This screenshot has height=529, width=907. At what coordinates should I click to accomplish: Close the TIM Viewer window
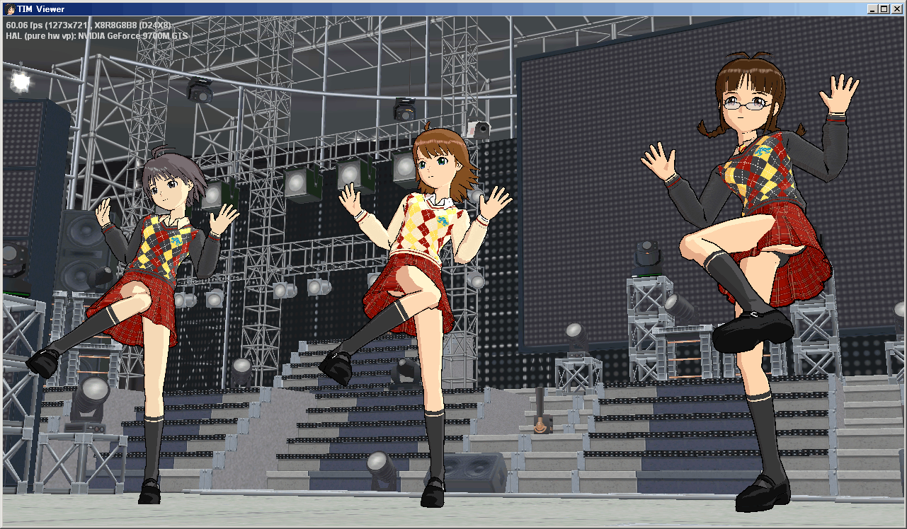coord(896,9)
